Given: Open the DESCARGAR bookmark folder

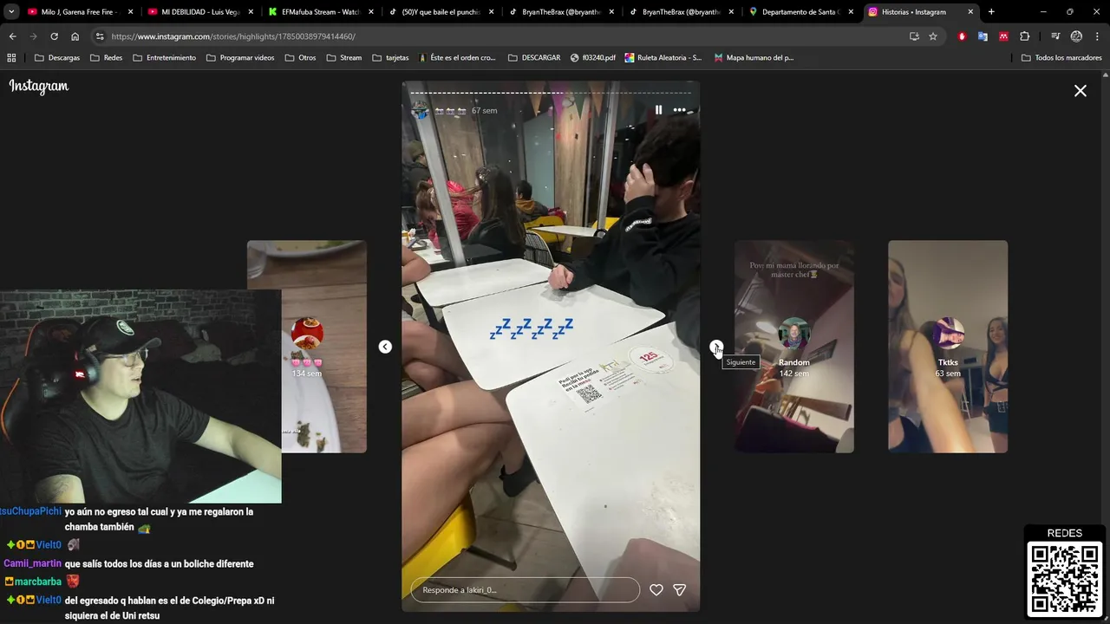Looking at the screenshot, I should pos(534,58).
